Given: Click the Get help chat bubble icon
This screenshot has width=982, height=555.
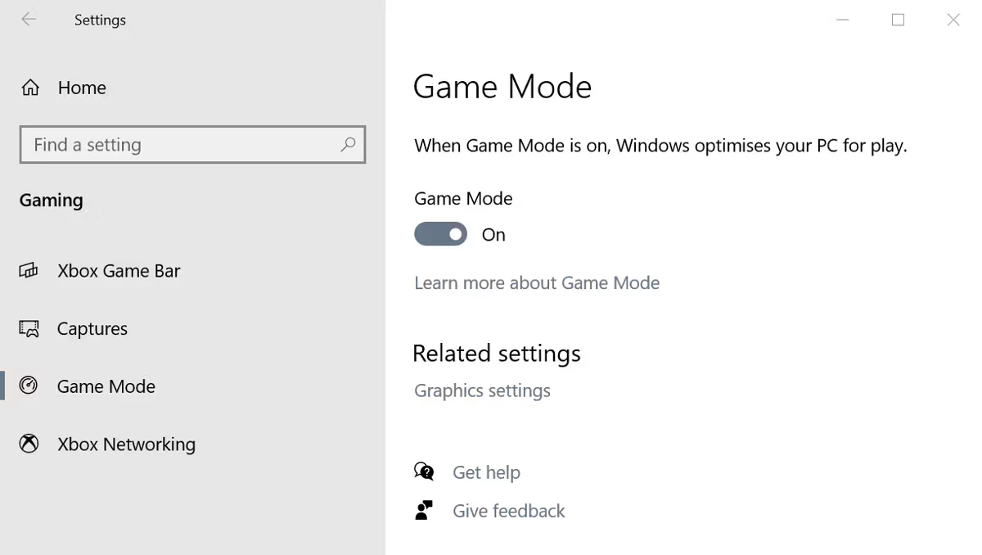Looking at the screenshot, I should [x=424, y=472].
